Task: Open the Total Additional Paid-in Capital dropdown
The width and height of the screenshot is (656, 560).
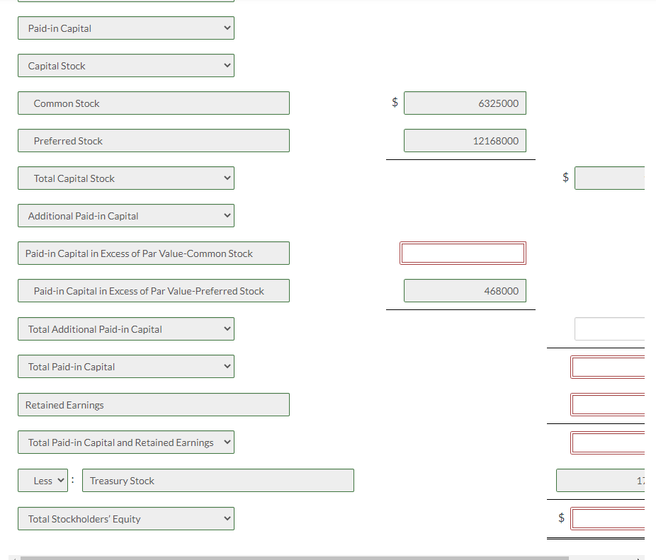Action: click(126, 329)
